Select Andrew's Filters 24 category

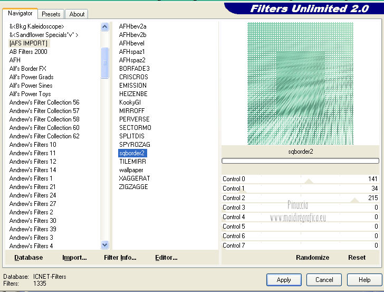(x=33, y=195)
